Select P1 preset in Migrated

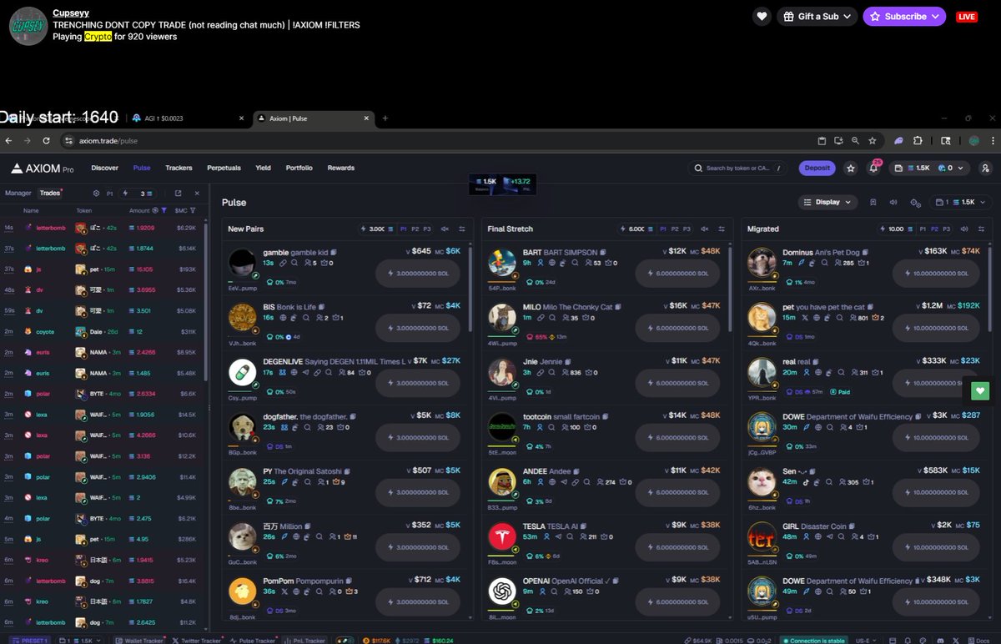(x=923, y=229)
